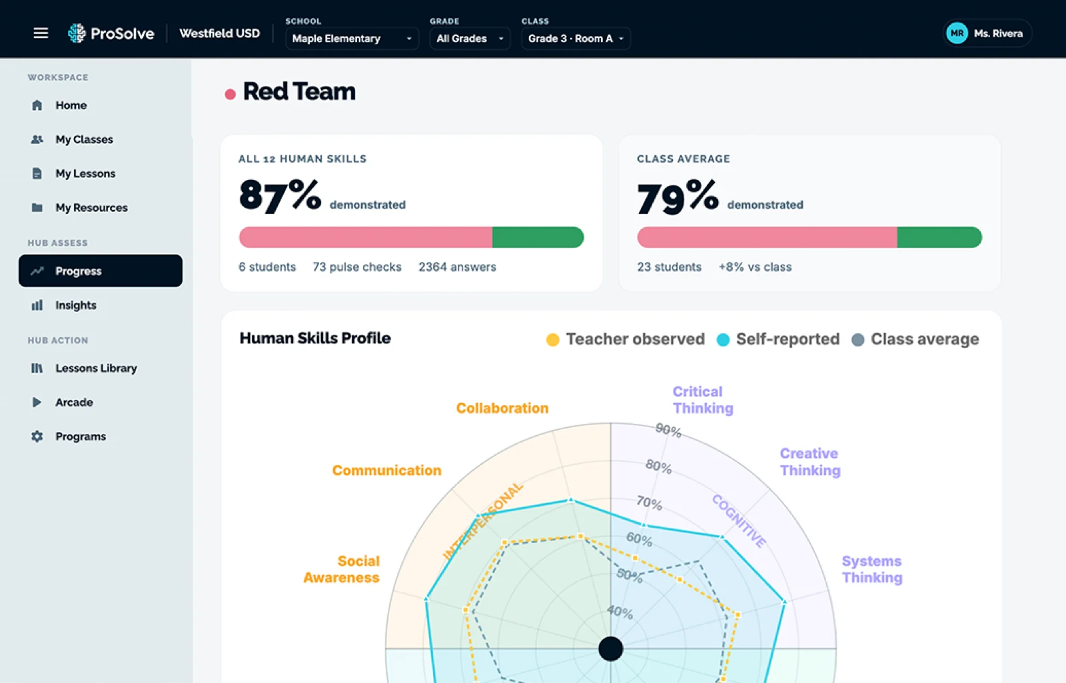This screenshot has width=1066, height=683.
Task: Click the My Classes people icon
Action: coord(37,139)
